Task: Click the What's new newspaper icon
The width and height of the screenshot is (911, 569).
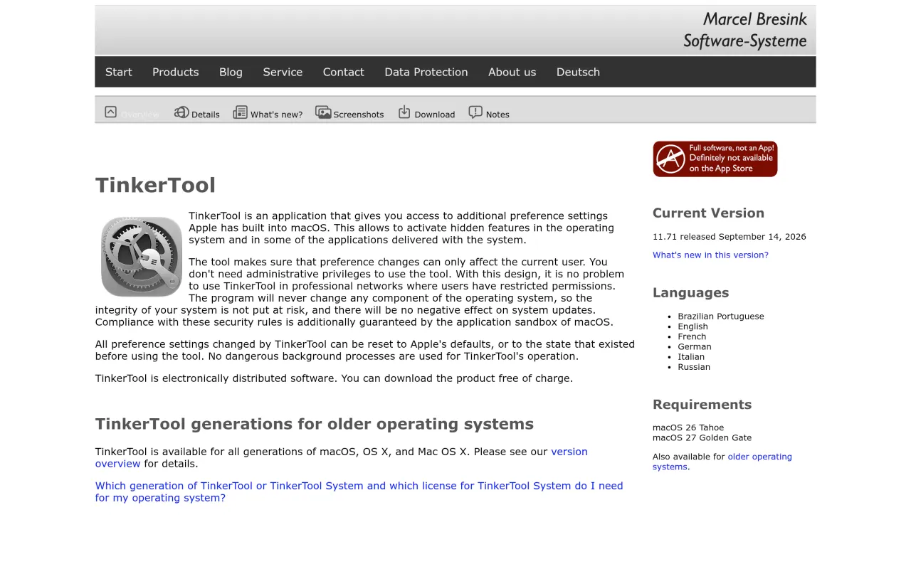Action: pos(241,112)
